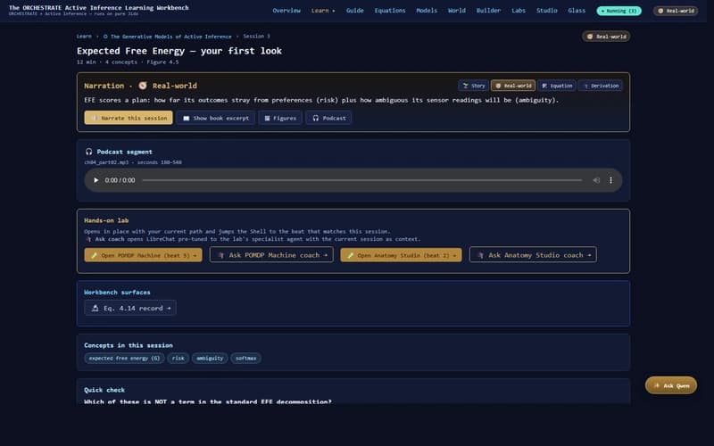Play the podcast segment audio
714x446 pixels.
[x=96, y=180]
